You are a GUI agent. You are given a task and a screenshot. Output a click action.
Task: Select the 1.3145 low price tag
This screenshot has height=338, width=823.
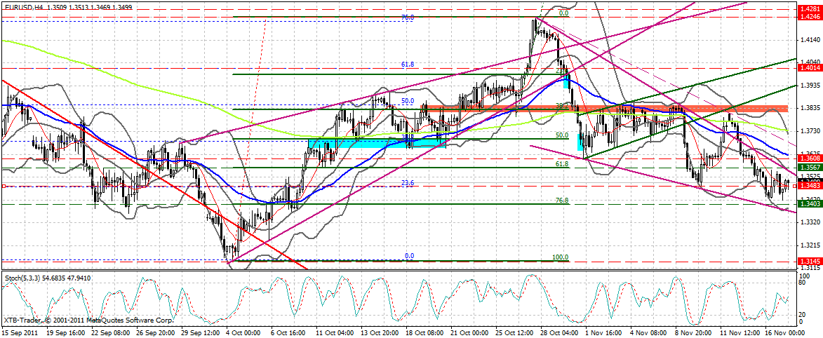pos(809,261)
